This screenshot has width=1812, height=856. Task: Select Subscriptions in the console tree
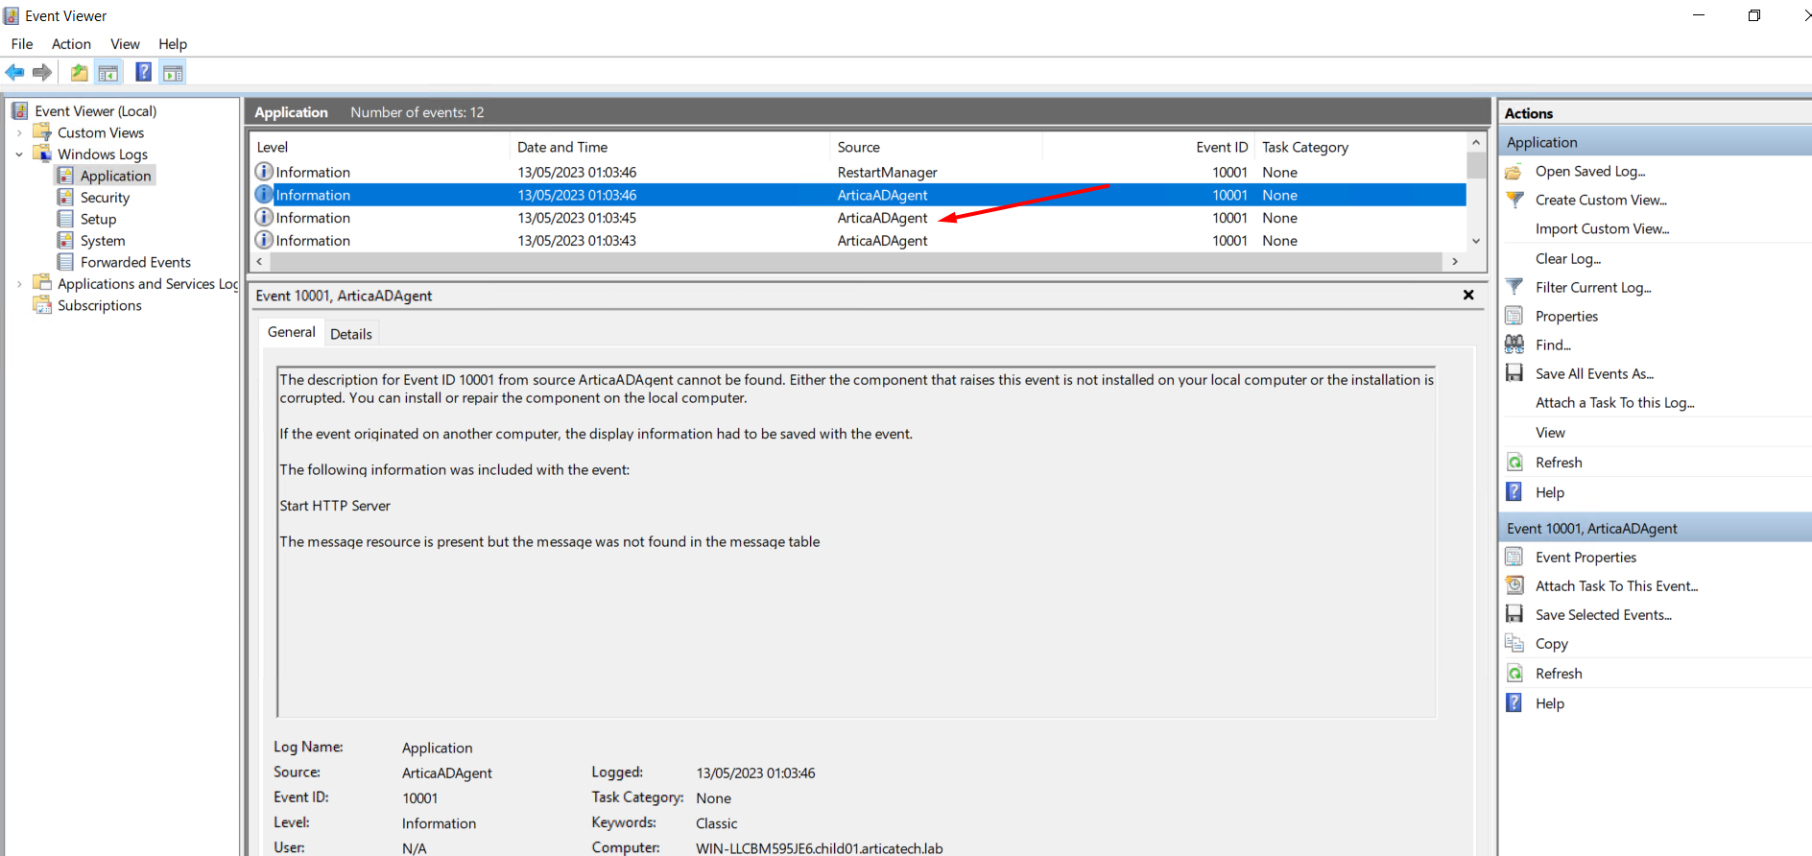pos(99,305)
